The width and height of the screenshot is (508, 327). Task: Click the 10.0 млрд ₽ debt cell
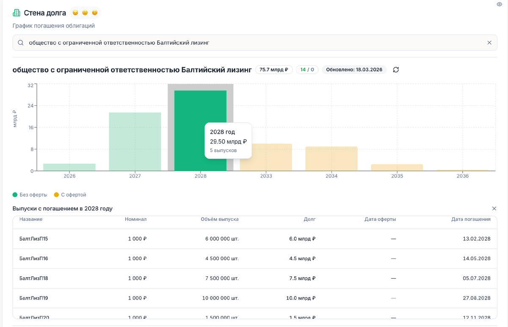301,298
